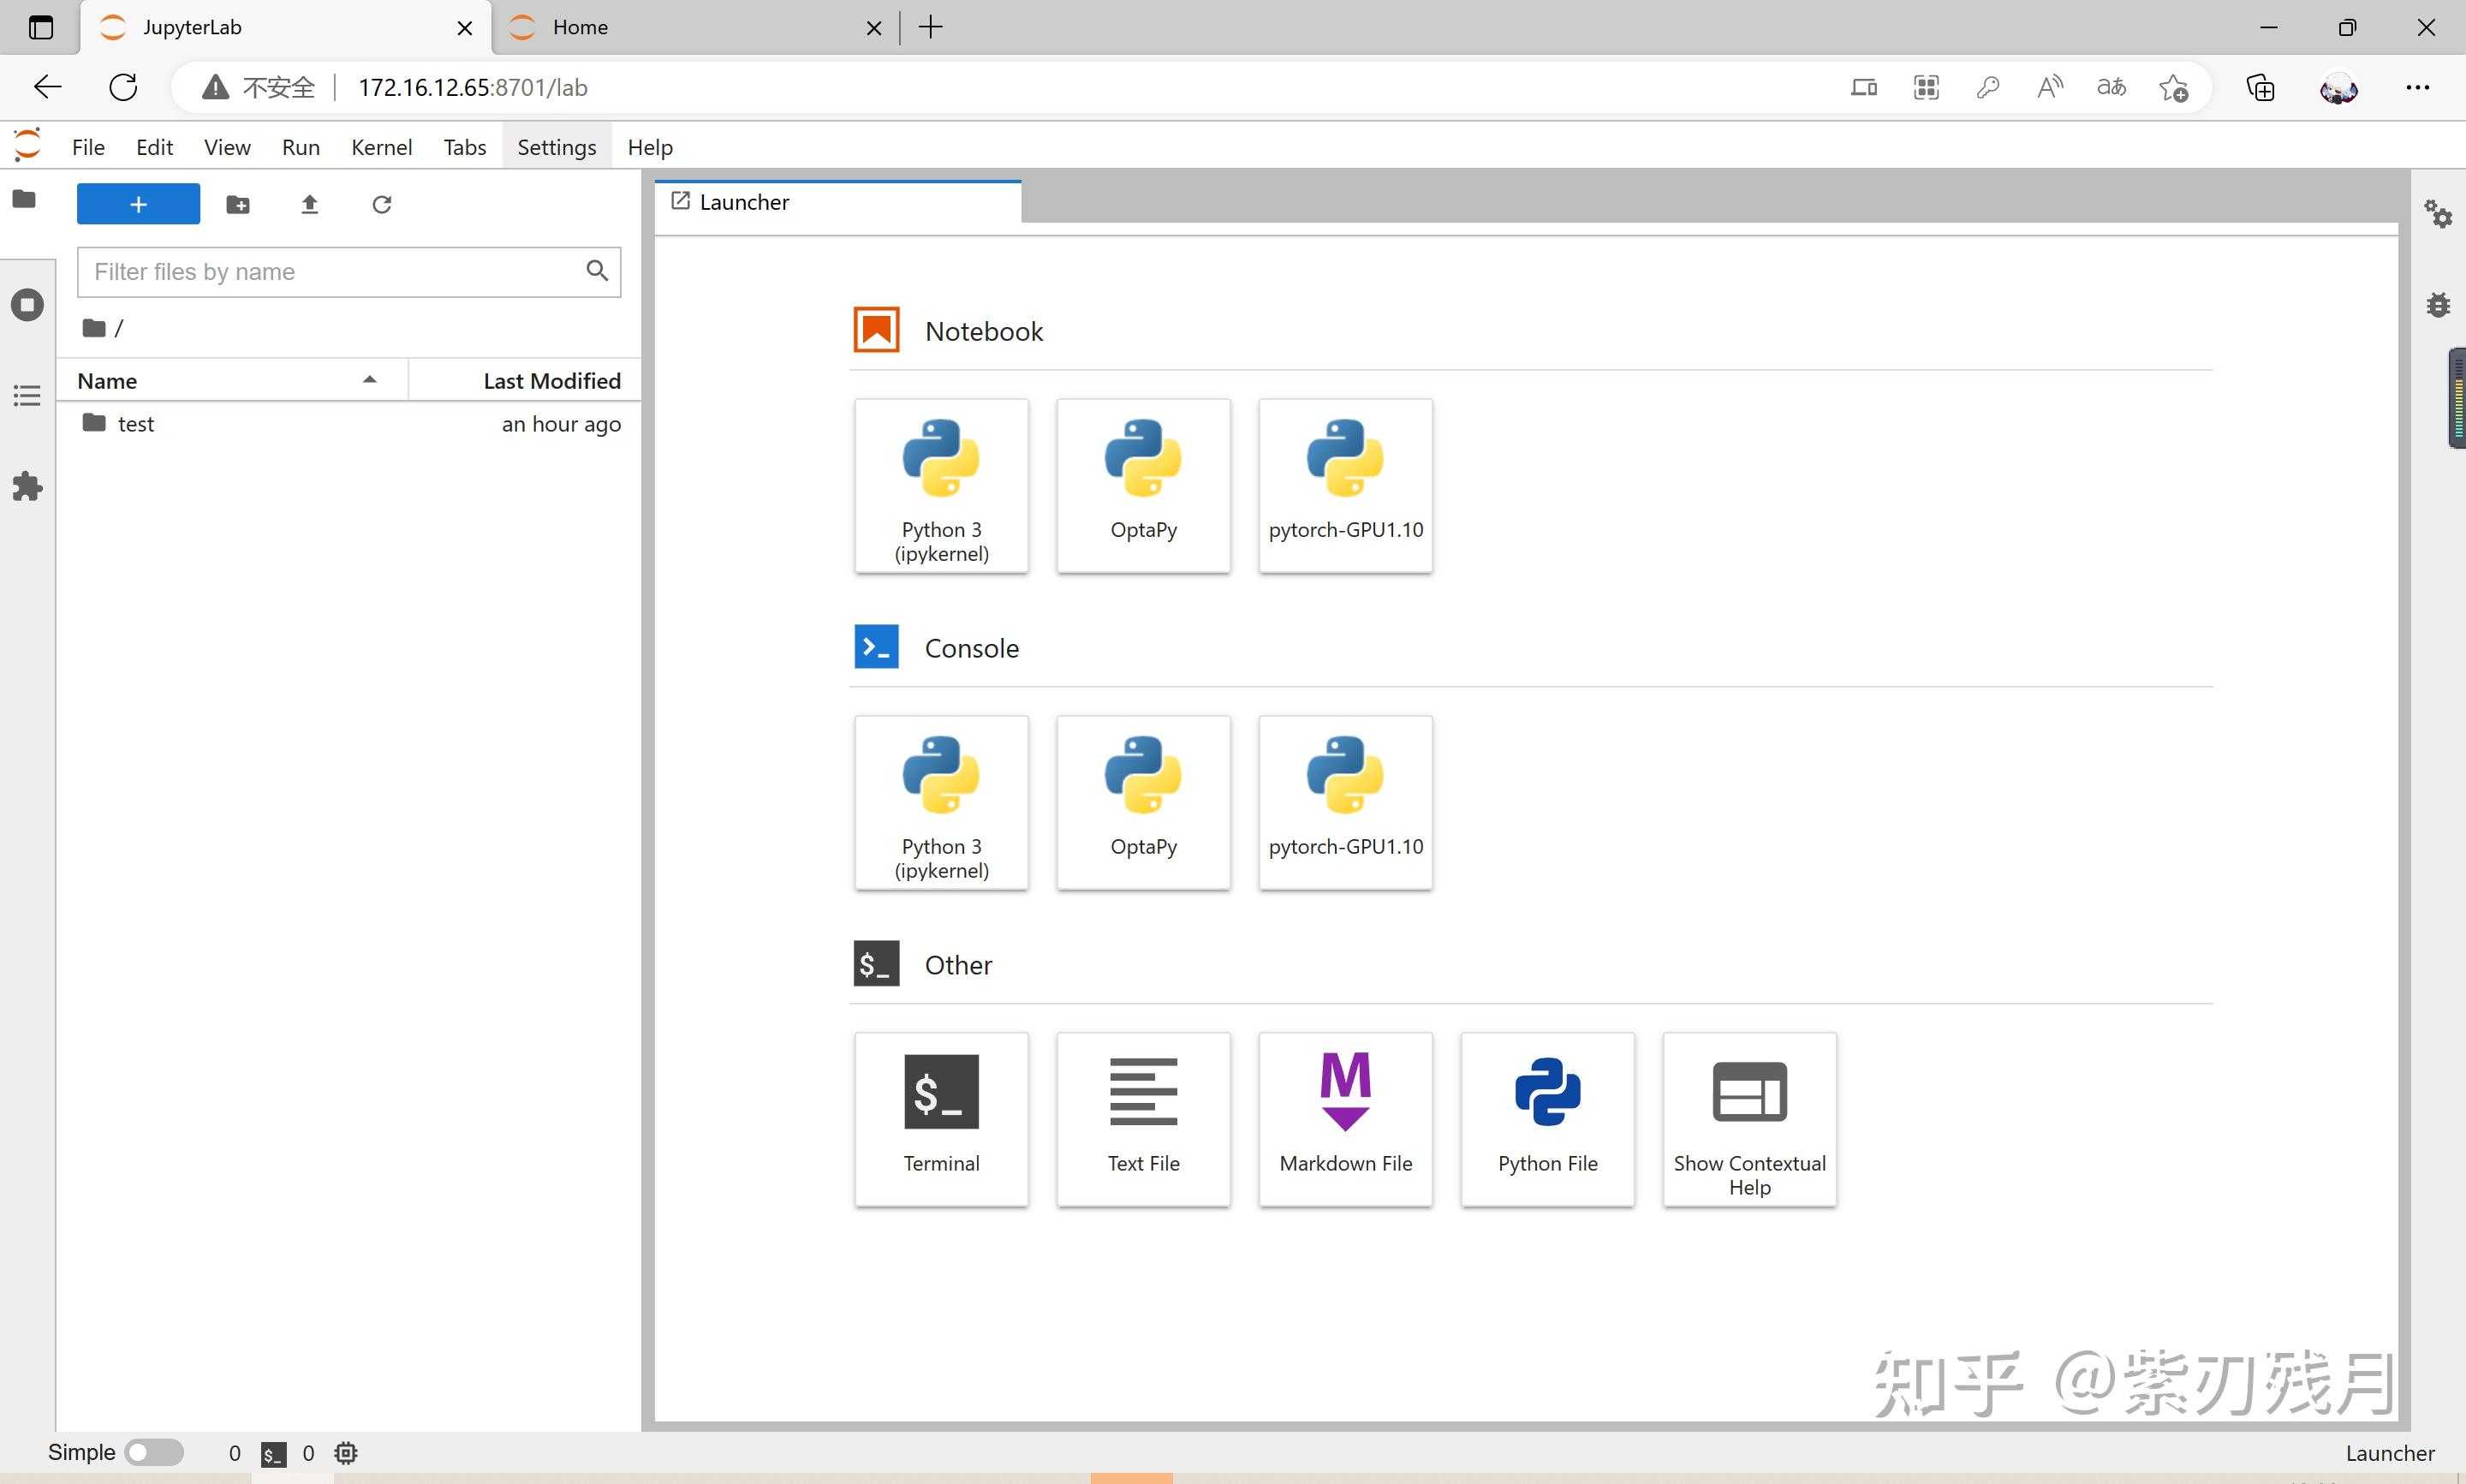Open the root folder breadcrumb
The image size is (2466, 1484).
point(96,328)
